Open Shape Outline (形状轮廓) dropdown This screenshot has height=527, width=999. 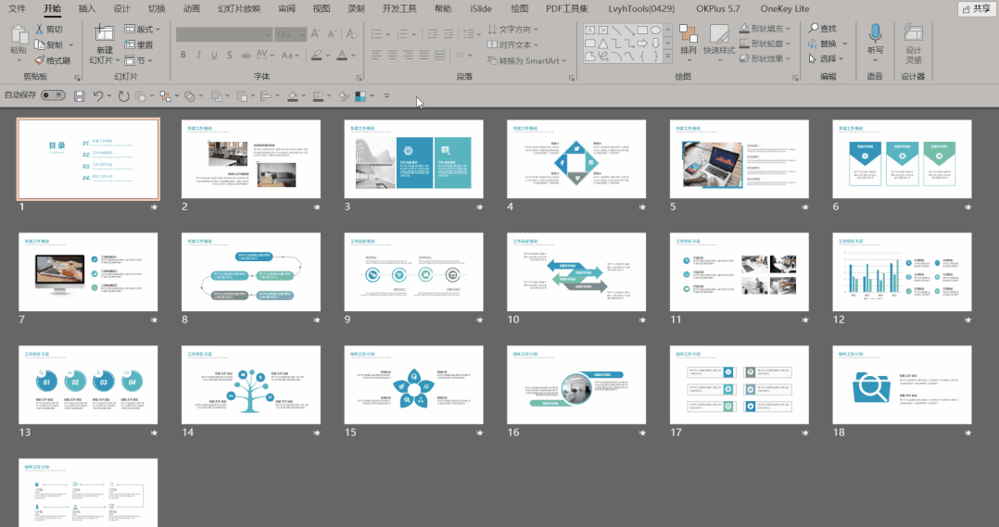765,44
